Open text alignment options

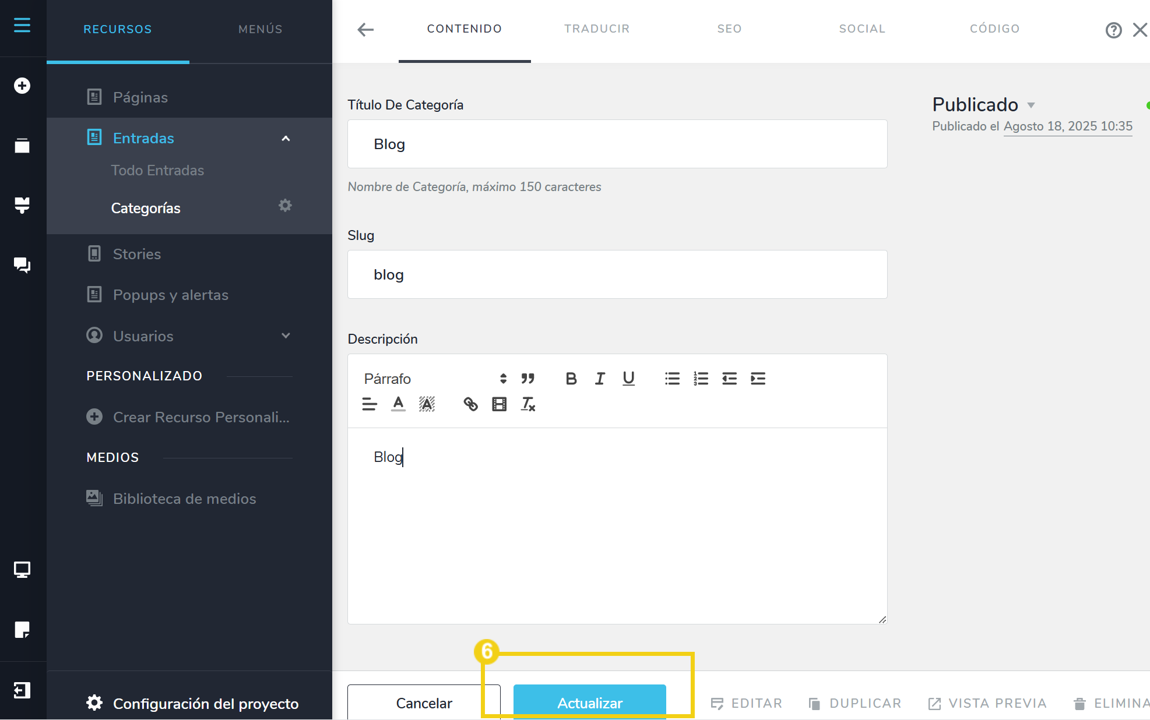370,404
